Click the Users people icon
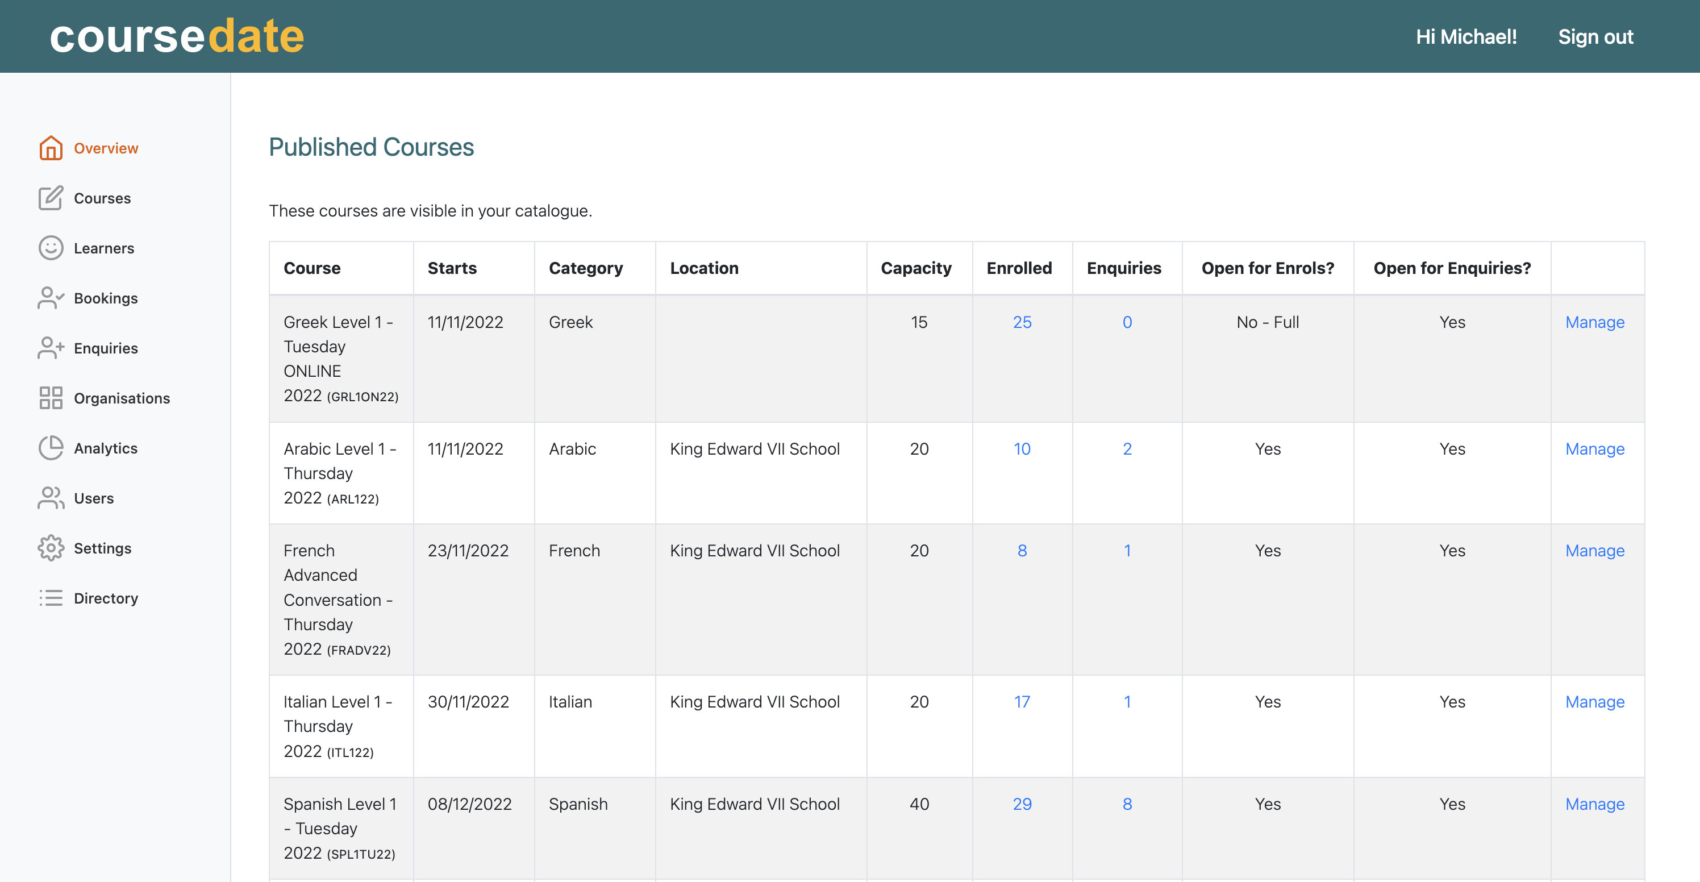This screenshot has width=1700, height=882. 50,498
